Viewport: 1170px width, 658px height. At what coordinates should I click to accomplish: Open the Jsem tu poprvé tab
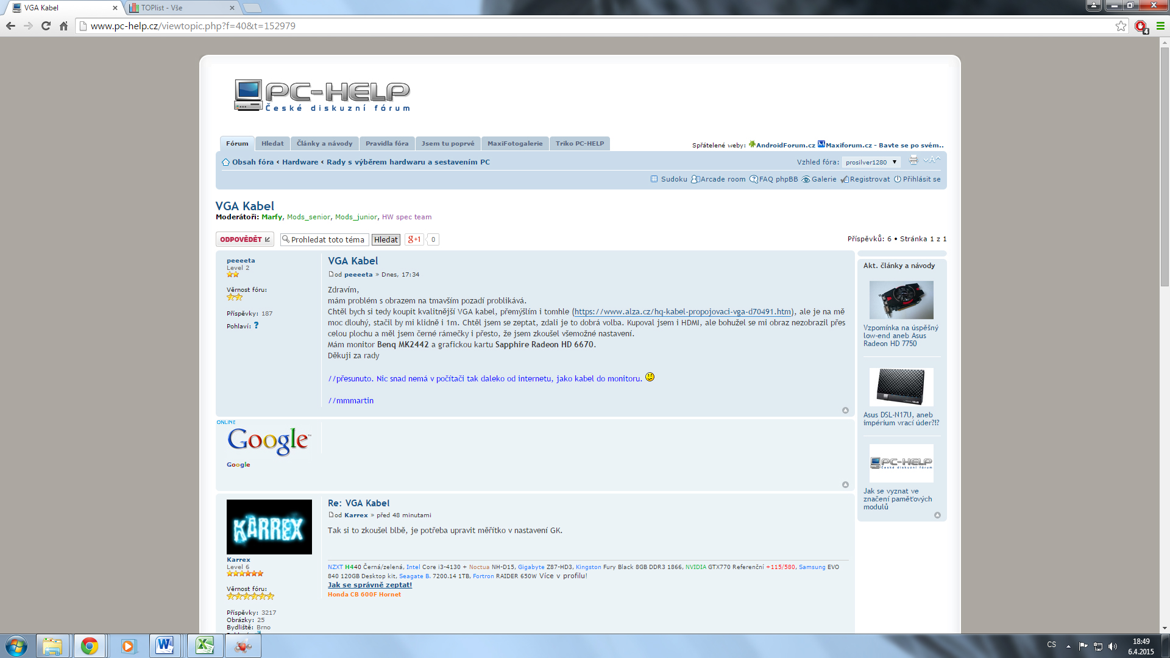[x=448, y=144]
